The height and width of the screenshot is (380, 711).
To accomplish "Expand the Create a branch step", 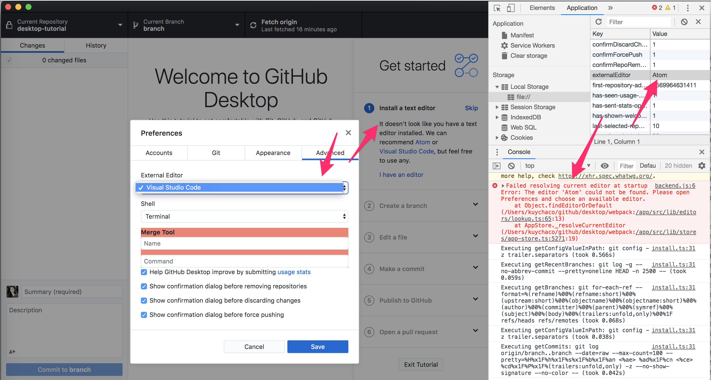I will (x=475, y=205).
